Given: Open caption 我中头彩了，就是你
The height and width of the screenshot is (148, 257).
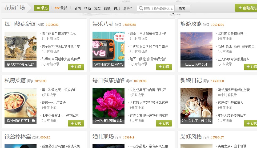Looking at the screenshot, I should tap(196, 121).
